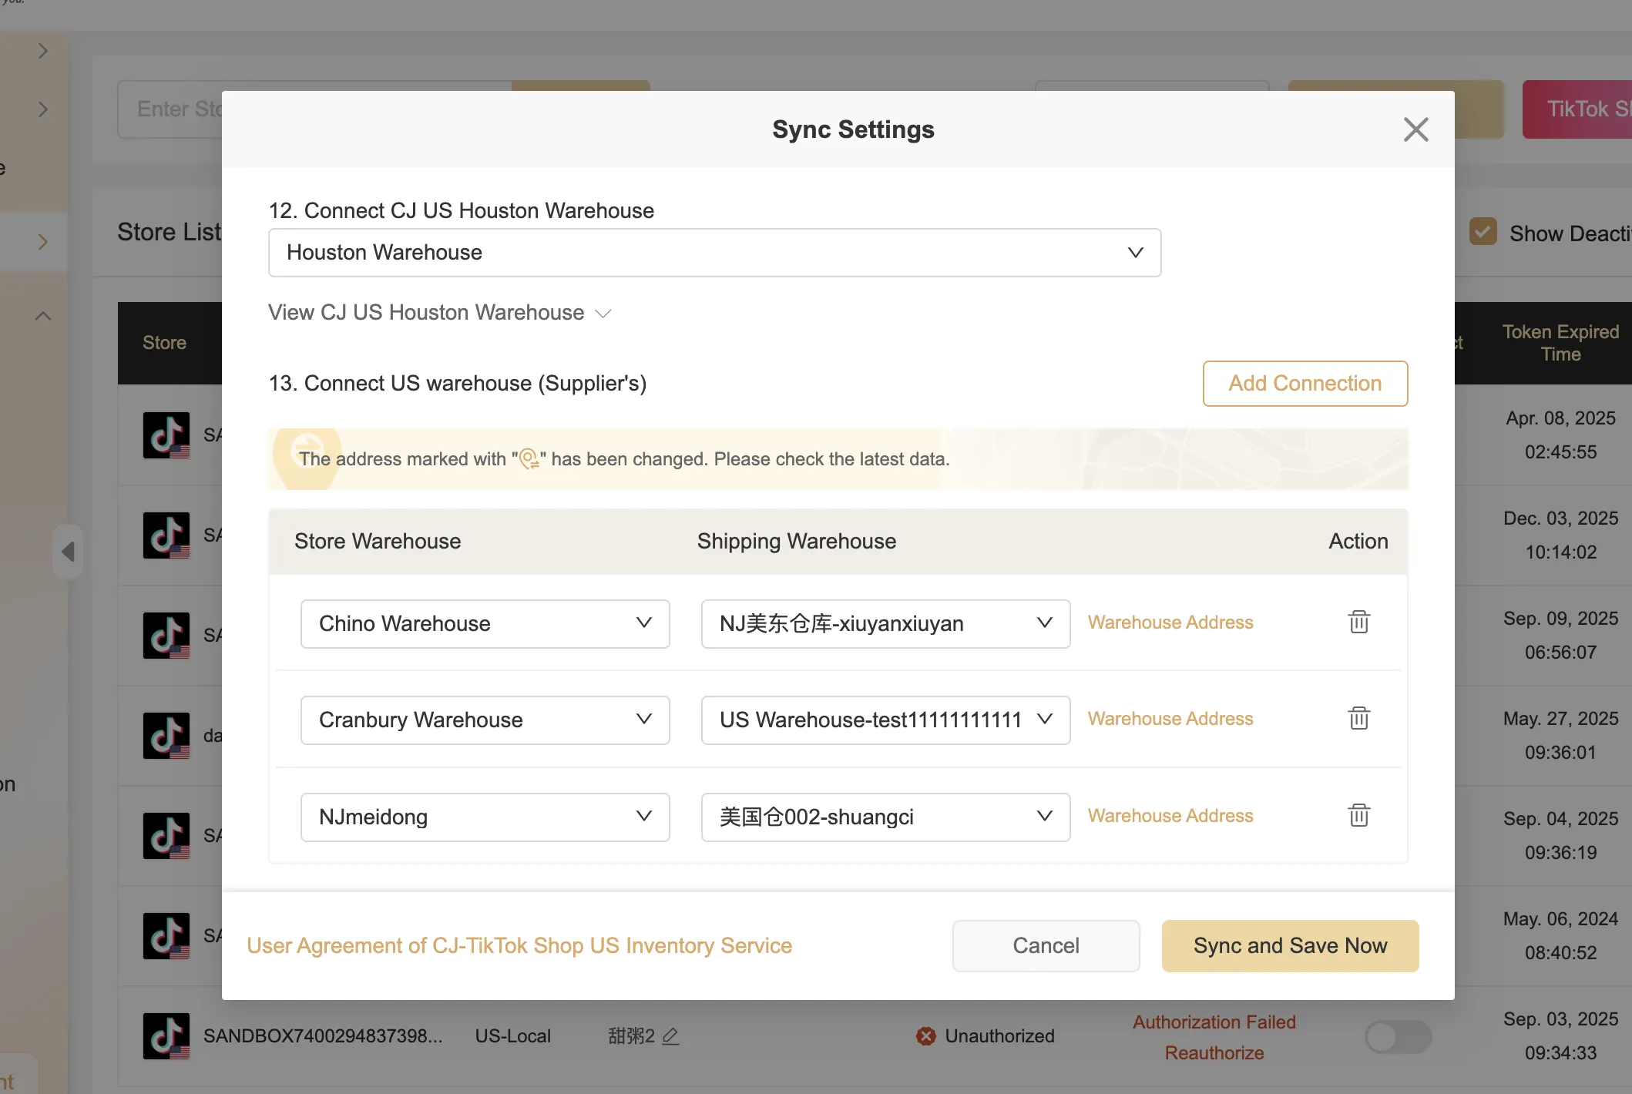Image resolution: width=1632 pixels, height=1094 pixels.
Task: Edit store alias pencil icon
Action: [x=670, y=1036]
